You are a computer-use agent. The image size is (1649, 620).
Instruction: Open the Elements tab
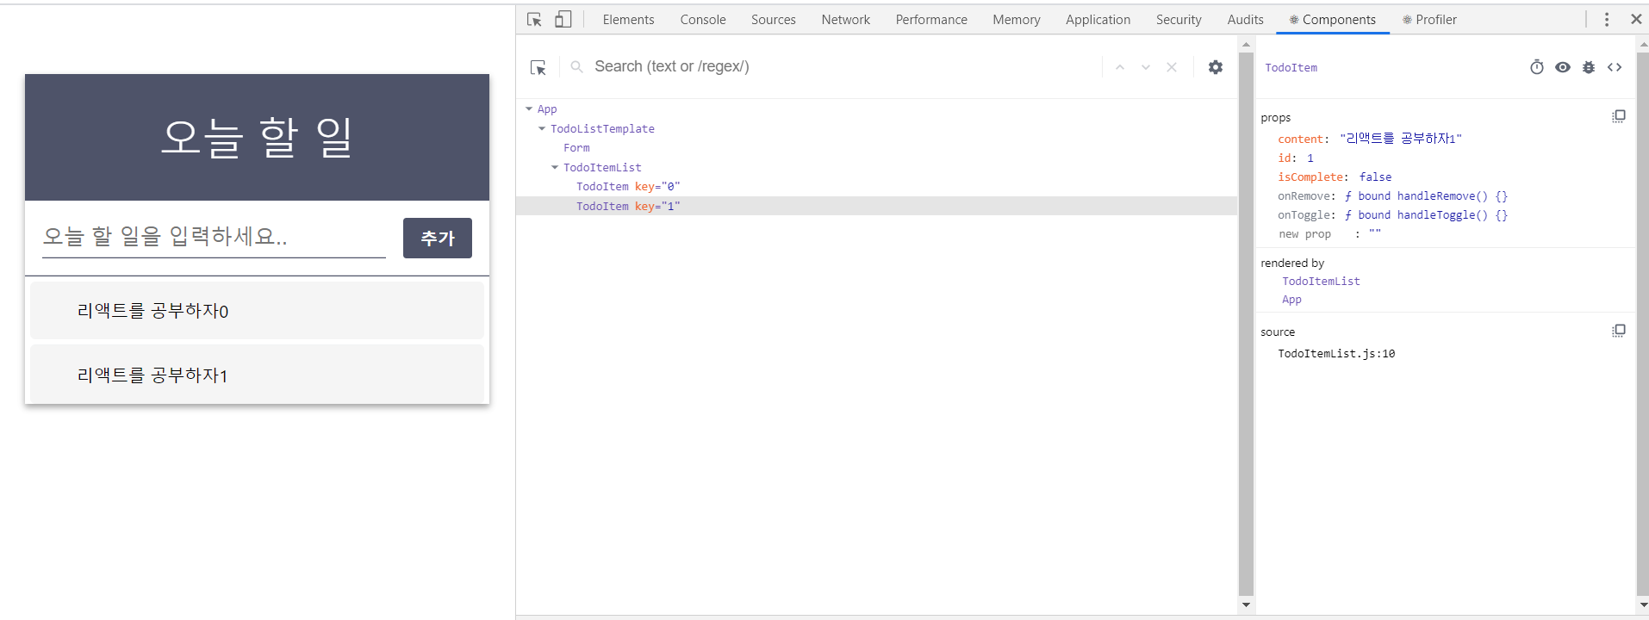click(628, 20)
